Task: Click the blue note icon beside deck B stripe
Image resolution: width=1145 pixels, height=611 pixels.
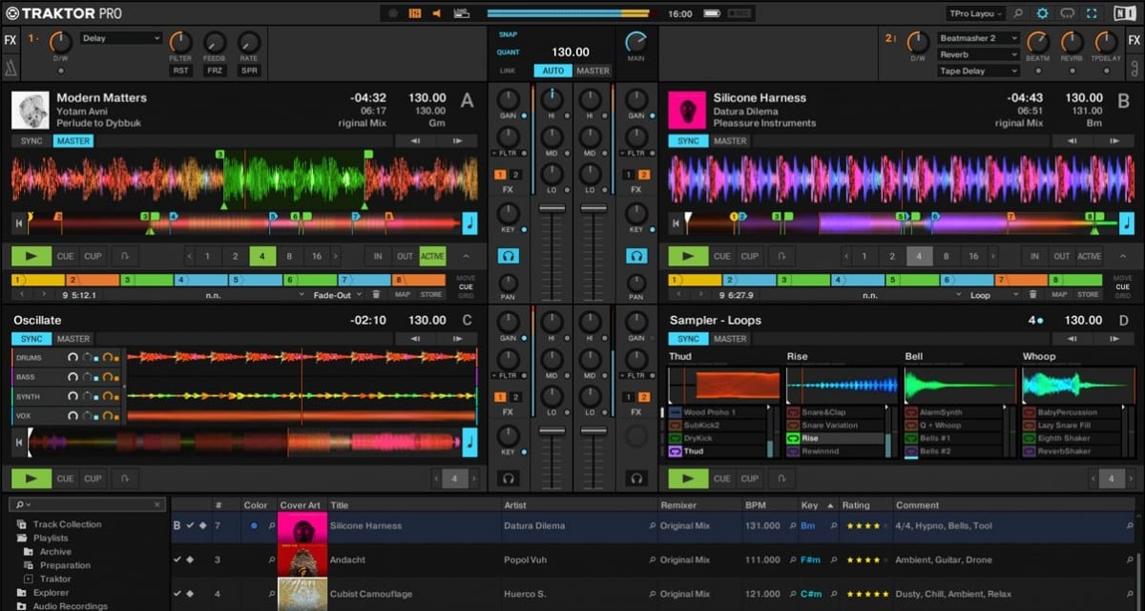Action: coord(1124,221)
